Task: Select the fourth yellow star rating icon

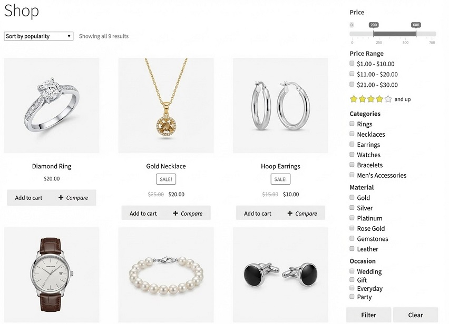Action: pyautogui.click(x=378, y=99)
